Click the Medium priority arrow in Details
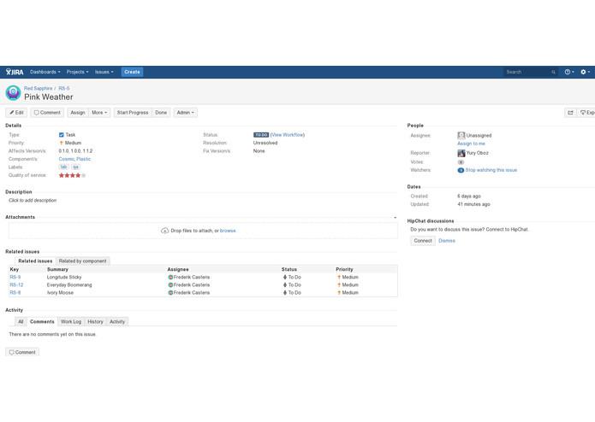The width and height of the screenshot is (595, 422). pyautogui.click(x=61, y=143)
